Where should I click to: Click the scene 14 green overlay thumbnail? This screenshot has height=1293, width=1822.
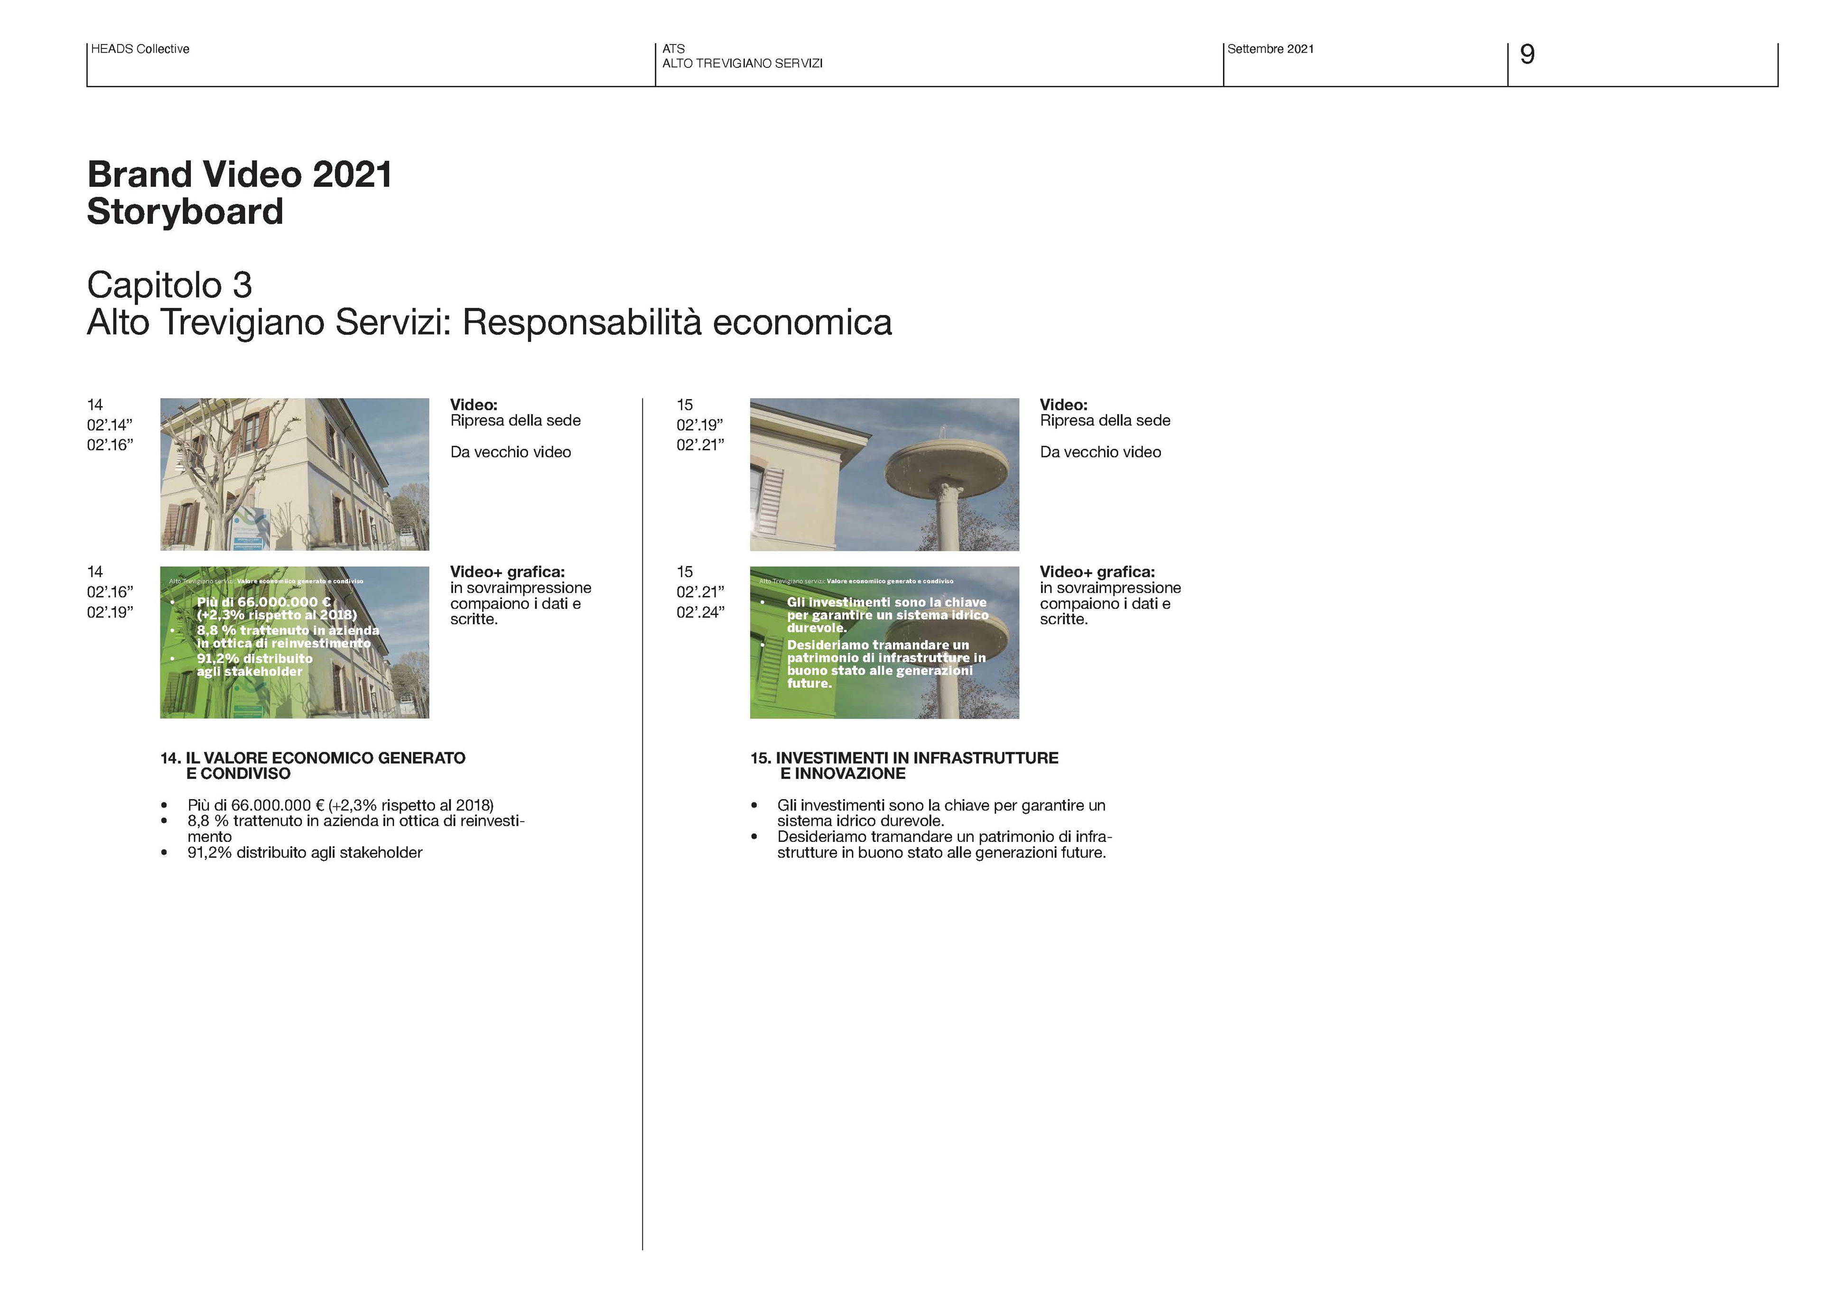pyautogui.click(x=294, y=642)
